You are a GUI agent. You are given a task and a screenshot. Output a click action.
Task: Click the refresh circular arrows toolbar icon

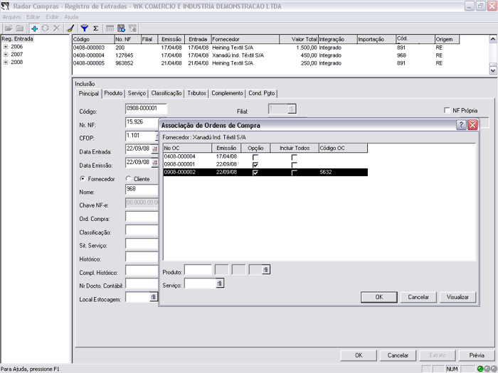[45, 28]
